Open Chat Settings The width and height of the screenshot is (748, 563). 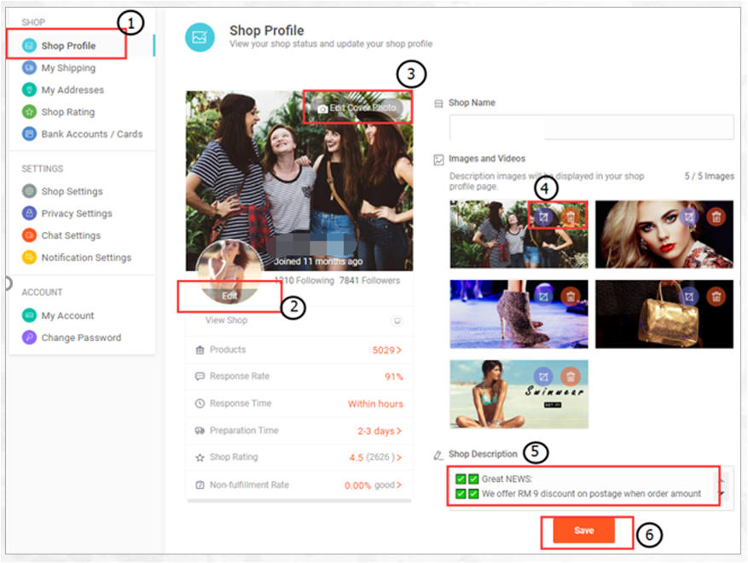coord(71,235)
